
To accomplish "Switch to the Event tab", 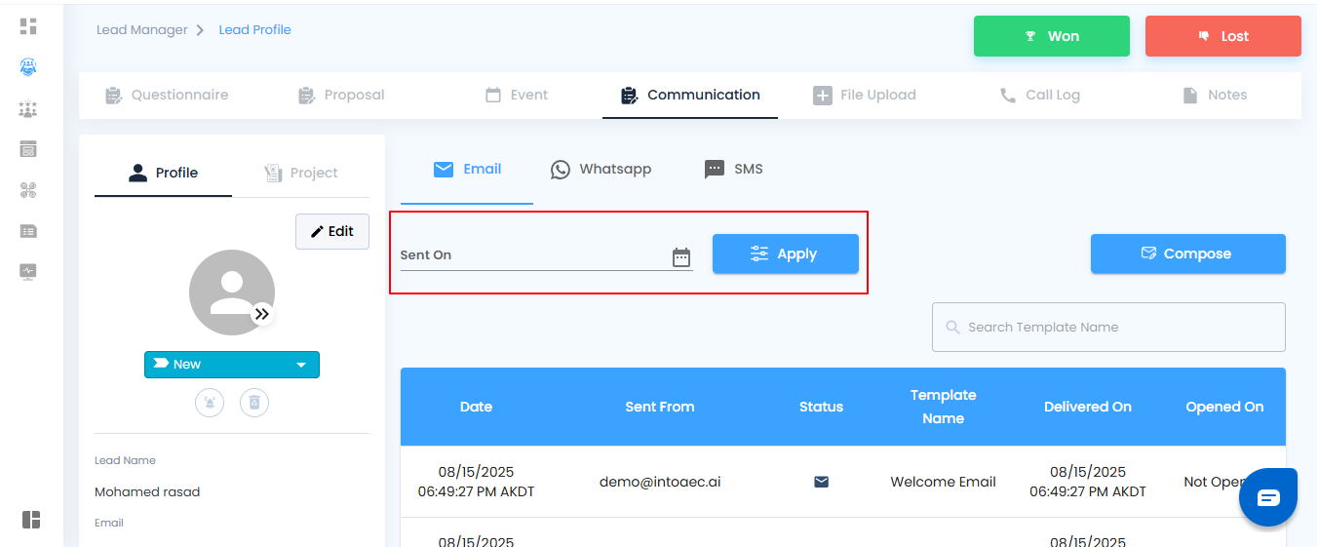I will pyautogui.click(x=517, y=95).
